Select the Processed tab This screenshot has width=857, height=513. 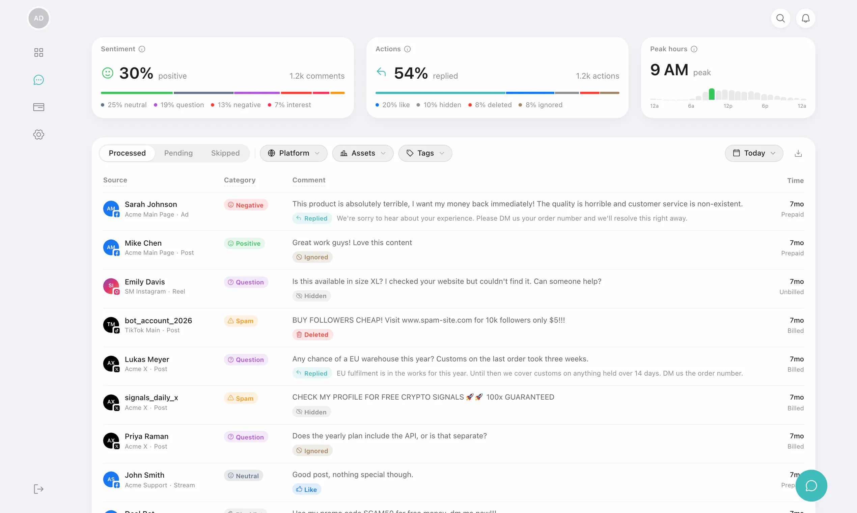[x=127, y=153]
